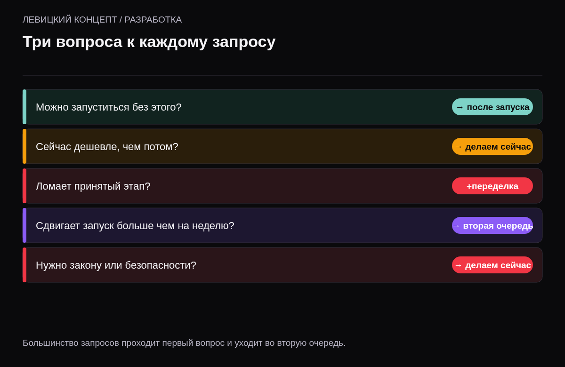
Task: Click the footer note starting with 'Большинство запросов'
Action: tap(184, 343)
